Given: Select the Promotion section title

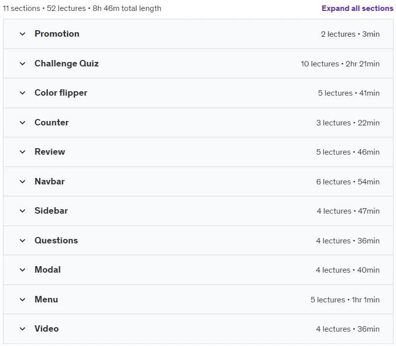Looking at the screenshot, I should click(57, 34).
